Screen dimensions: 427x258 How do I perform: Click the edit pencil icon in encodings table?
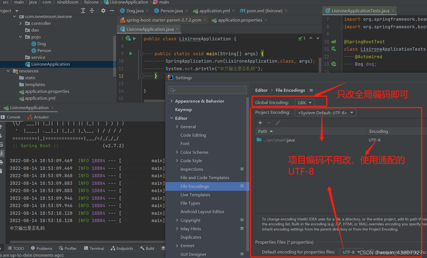pyautogui.click(x=278, y=123)
